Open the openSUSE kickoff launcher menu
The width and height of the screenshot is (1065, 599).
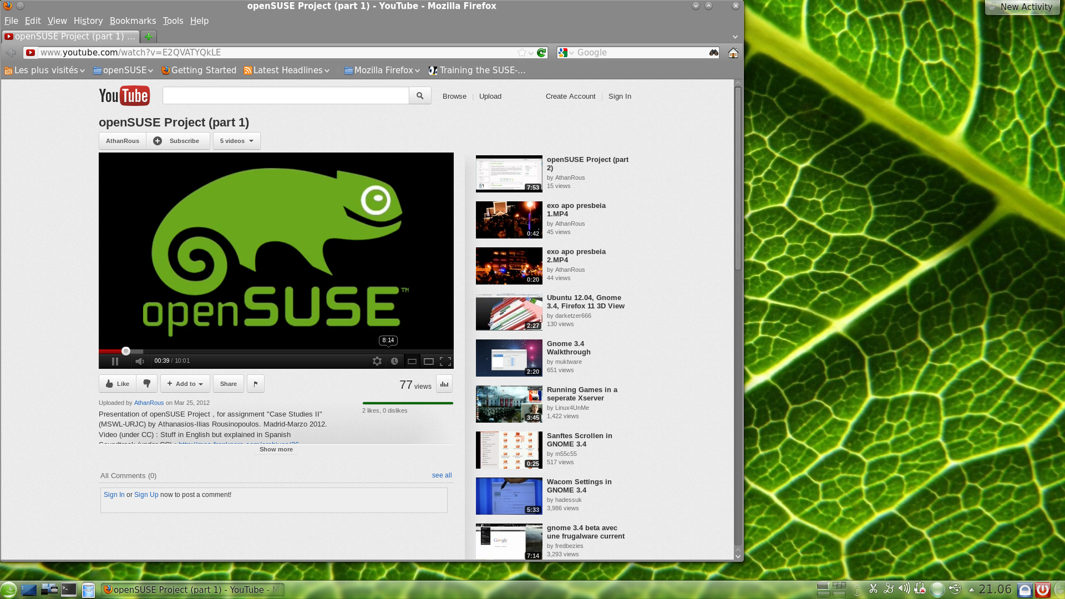(x=8, y=590)
